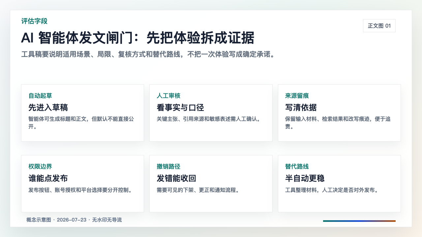Select the 权限边界 card label

point(40,167)
